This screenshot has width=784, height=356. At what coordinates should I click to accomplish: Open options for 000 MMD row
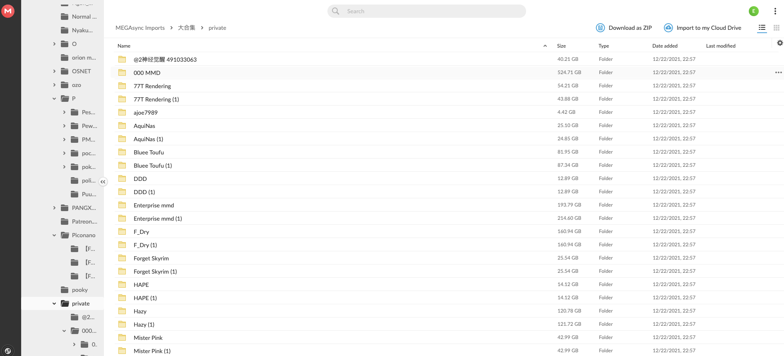coord(779,72)
